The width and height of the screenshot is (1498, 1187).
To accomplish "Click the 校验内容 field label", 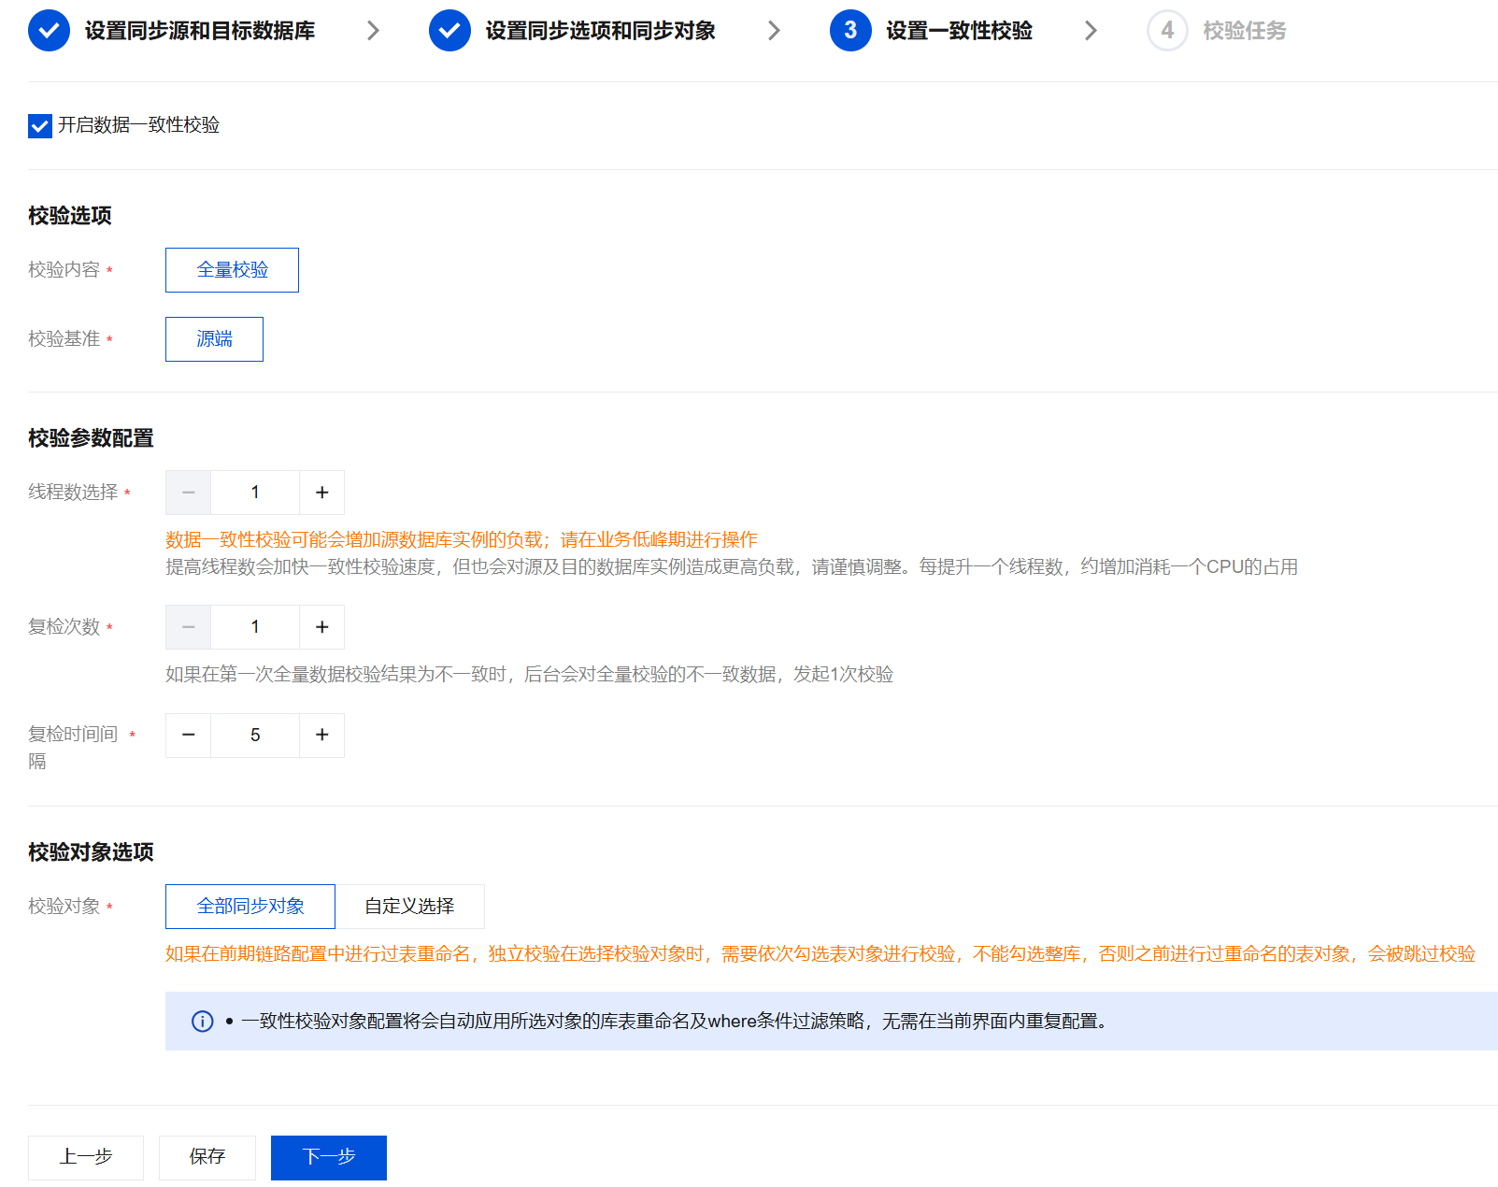I will pos(64,270).
